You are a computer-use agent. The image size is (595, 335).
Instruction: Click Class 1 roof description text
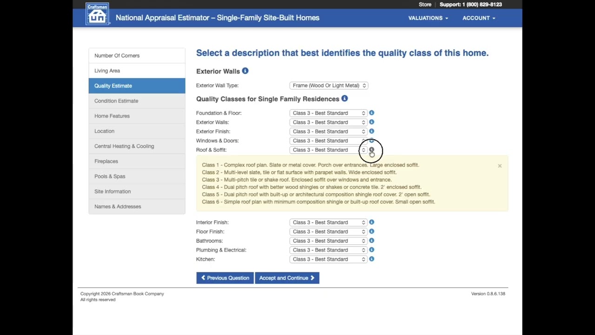311,165
